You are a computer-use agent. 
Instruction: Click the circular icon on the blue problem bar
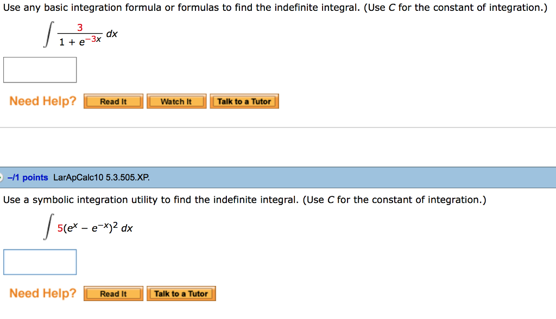3,177
